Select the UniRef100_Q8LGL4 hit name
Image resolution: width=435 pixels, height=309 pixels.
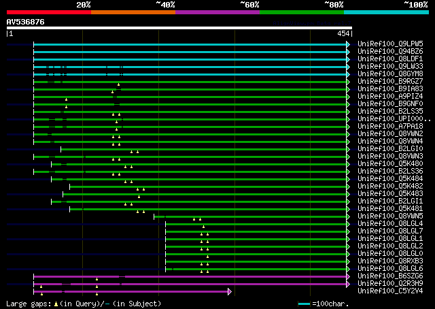click(x=390, y=224)
